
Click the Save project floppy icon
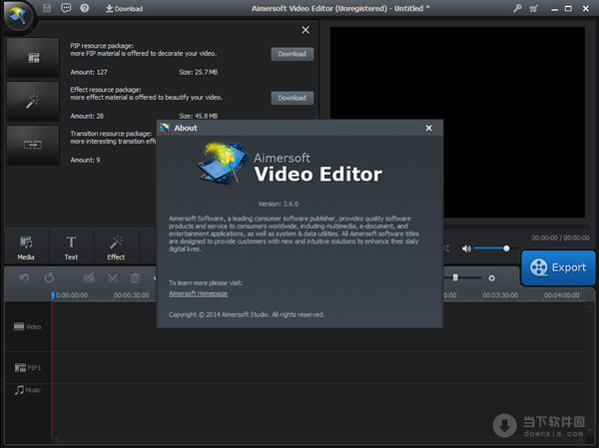pos(47,8)
